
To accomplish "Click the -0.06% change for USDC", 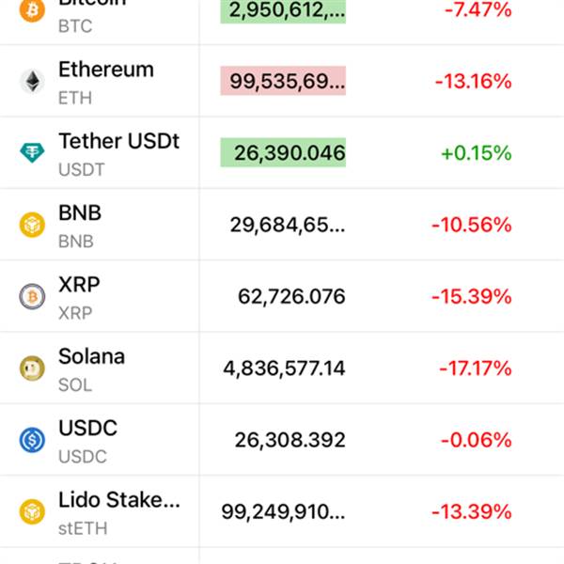I will (x=473, y=440).
